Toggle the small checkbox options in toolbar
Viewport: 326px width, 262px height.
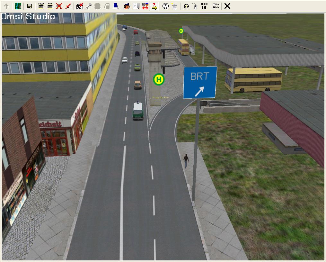click(x=216, y=6)
